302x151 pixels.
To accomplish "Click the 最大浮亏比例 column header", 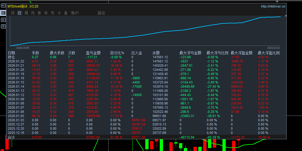I will pos(217,53).
